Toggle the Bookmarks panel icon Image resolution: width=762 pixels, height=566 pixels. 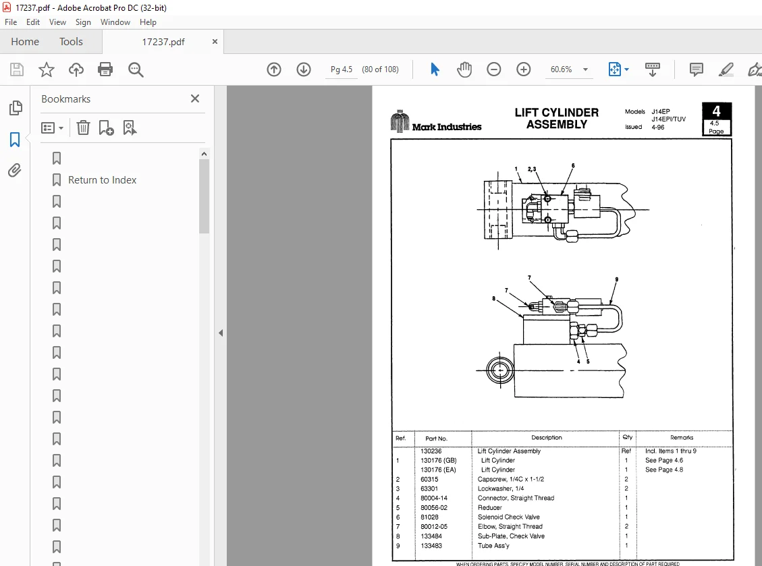point(15,140)
